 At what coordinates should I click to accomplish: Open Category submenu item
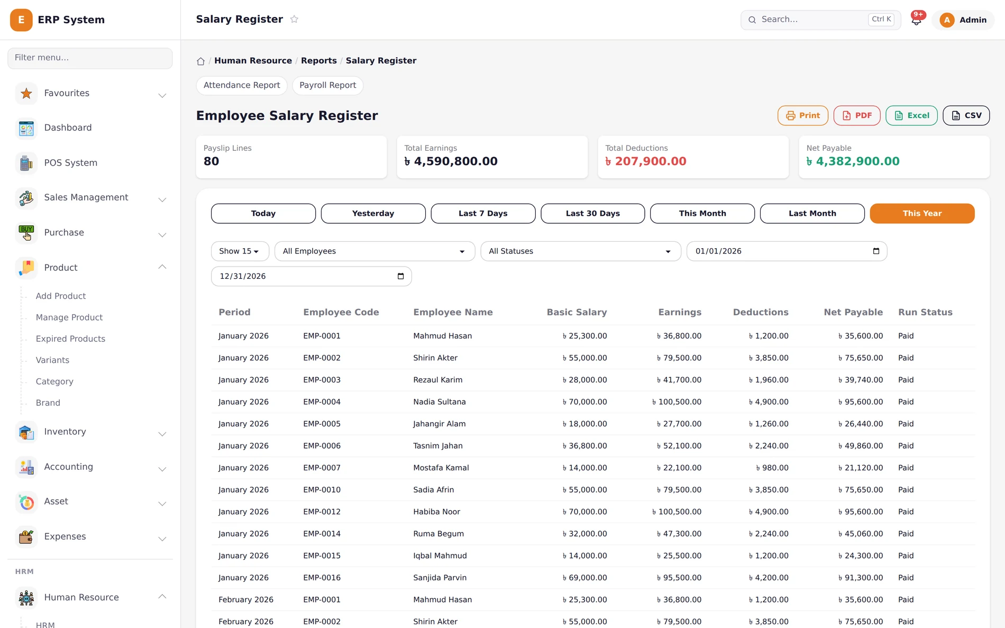click(x=54, y=381)
